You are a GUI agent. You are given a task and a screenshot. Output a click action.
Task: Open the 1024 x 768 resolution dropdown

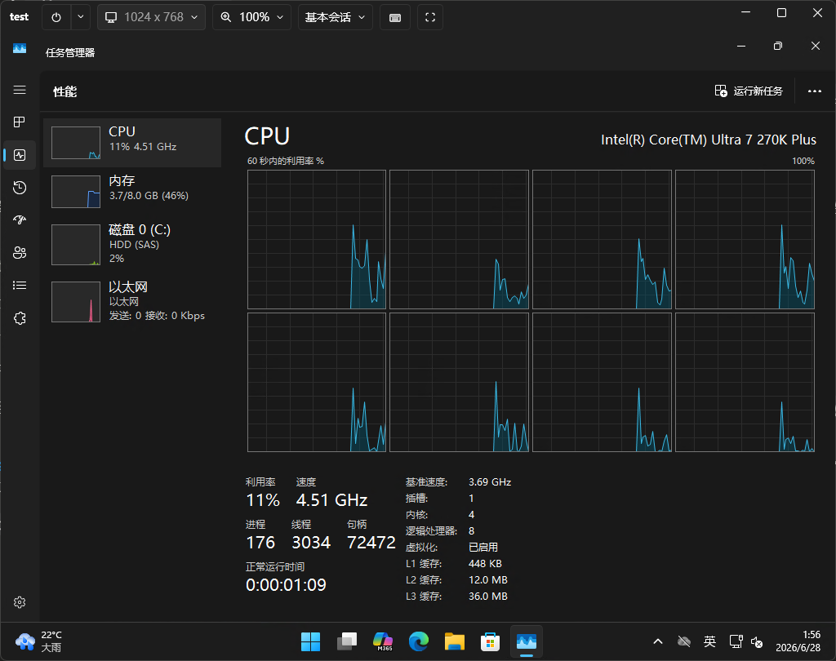(x=151, y=17)
